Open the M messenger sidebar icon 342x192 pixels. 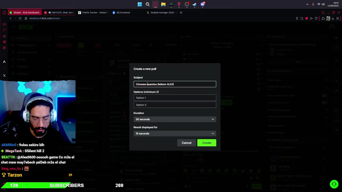4,48
